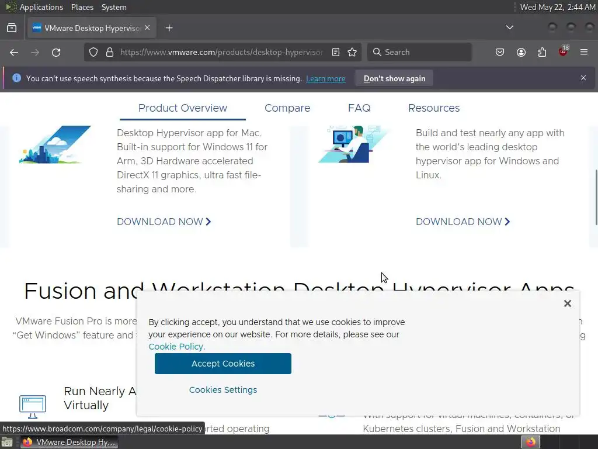598x449 pixels.
Task: Open the Applications menu
Action: (x=41, y=7)
